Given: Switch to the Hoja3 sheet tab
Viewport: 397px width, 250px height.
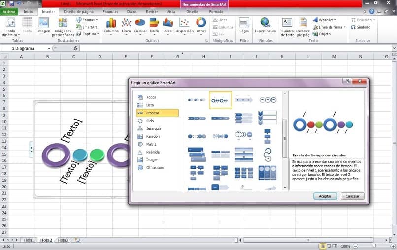Looking at the screenshot, I should pos(63,240).
